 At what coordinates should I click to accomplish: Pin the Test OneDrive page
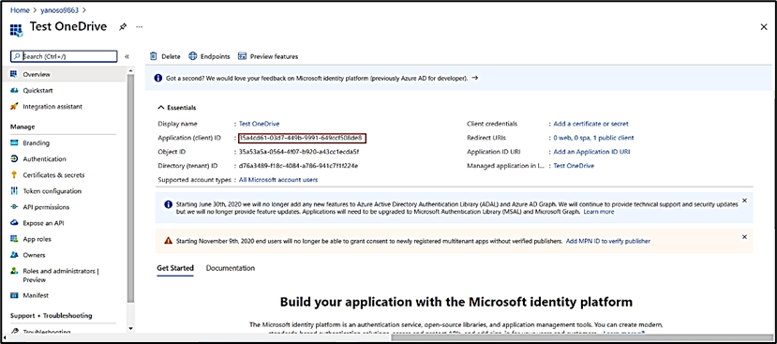(x=123, y=27)
